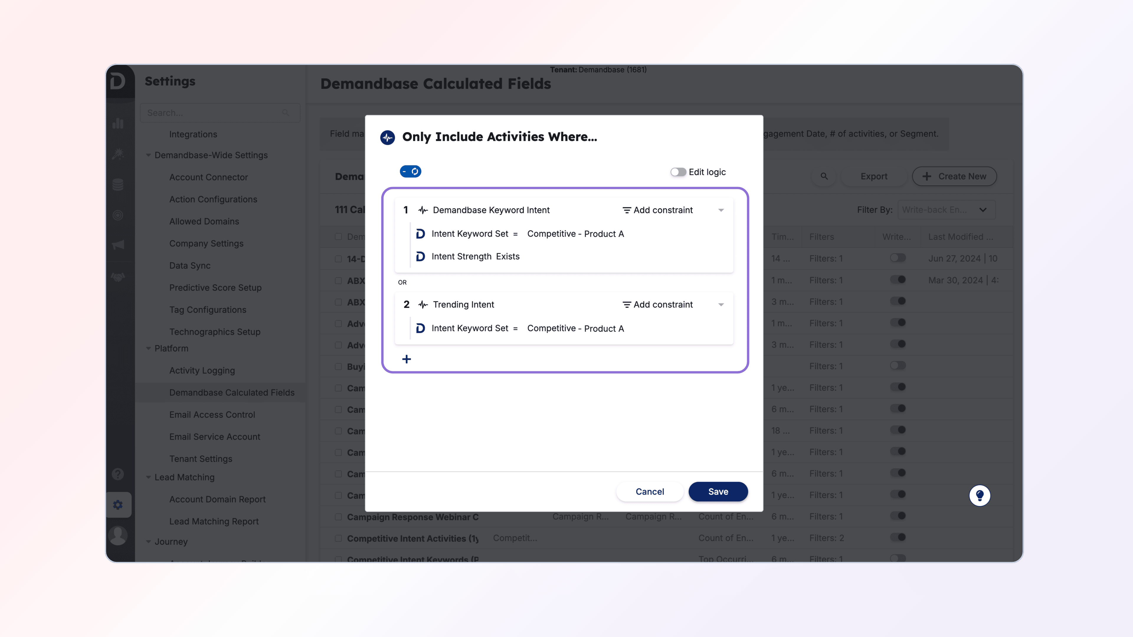Screen dimensions: 1133x637
Task: Open Tenant Settings in the sidebar
Action: [x=201, y=459]
